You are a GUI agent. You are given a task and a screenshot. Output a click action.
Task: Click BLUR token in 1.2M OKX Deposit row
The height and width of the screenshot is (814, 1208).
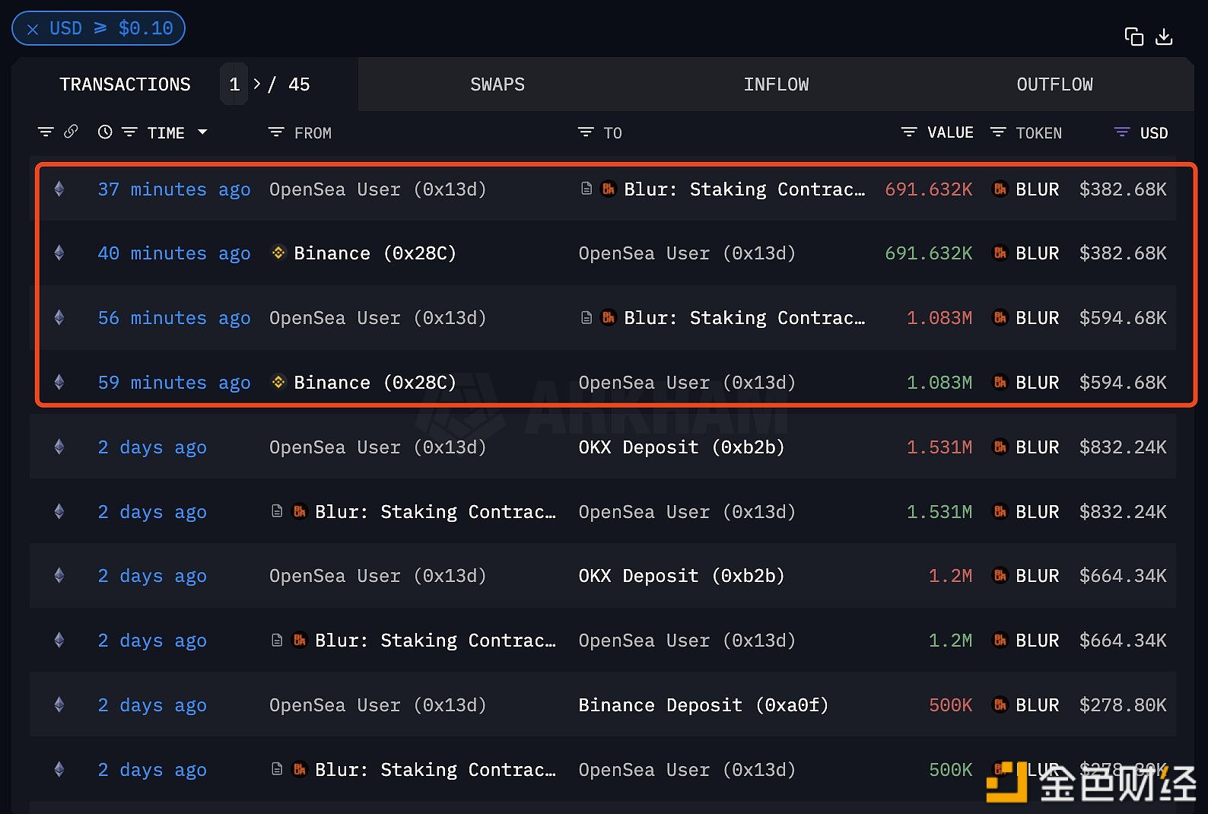coord(1037,576)
